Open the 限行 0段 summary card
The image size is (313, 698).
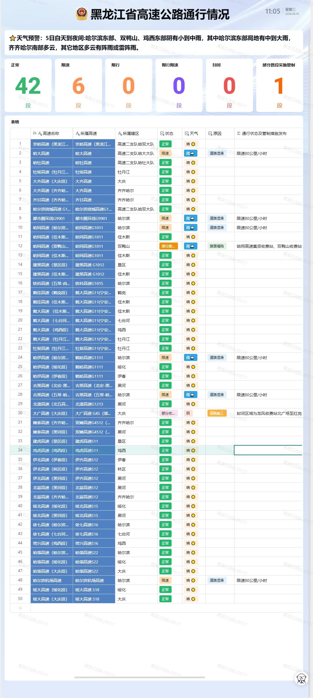(x=129, y=85)
